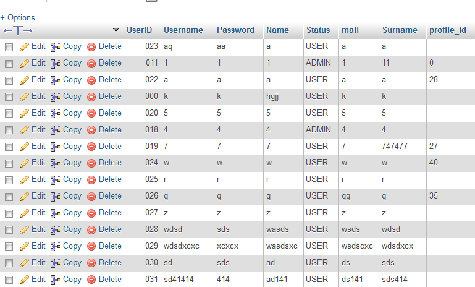Click the red Delete icon for UserID 026
The height and width of the screenshot is (287, 475).
point(91,196)
